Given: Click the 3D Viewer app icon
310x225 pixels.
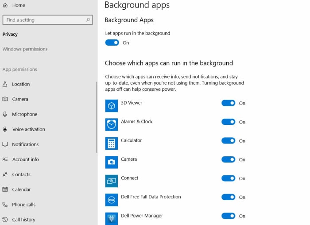Looking at the screenshot, I should point(112,106).
